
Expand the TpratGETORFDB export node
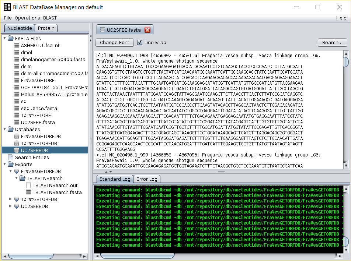[x=10, y=199]
